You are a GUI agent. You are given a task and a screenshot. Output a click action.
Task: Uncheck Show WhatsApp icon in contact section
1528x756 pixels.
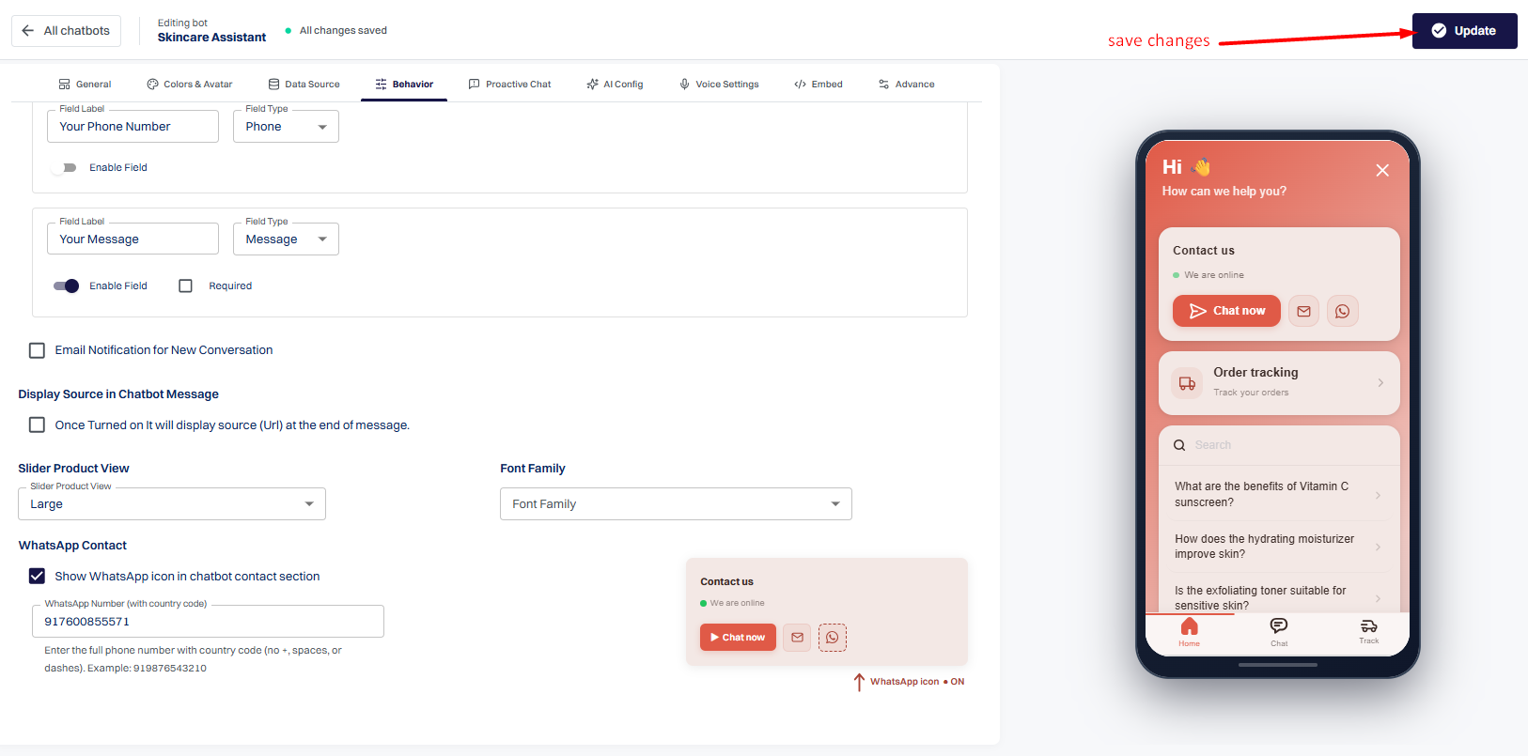coord(37,576)
